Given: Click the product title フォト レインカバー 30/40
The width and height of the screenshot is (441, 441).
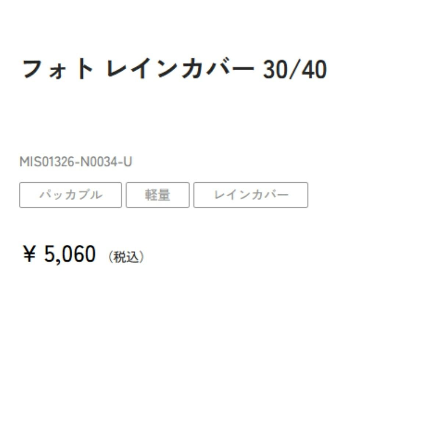Looking at the screenshot, I should pyautogui.click(x=174, y=70).
